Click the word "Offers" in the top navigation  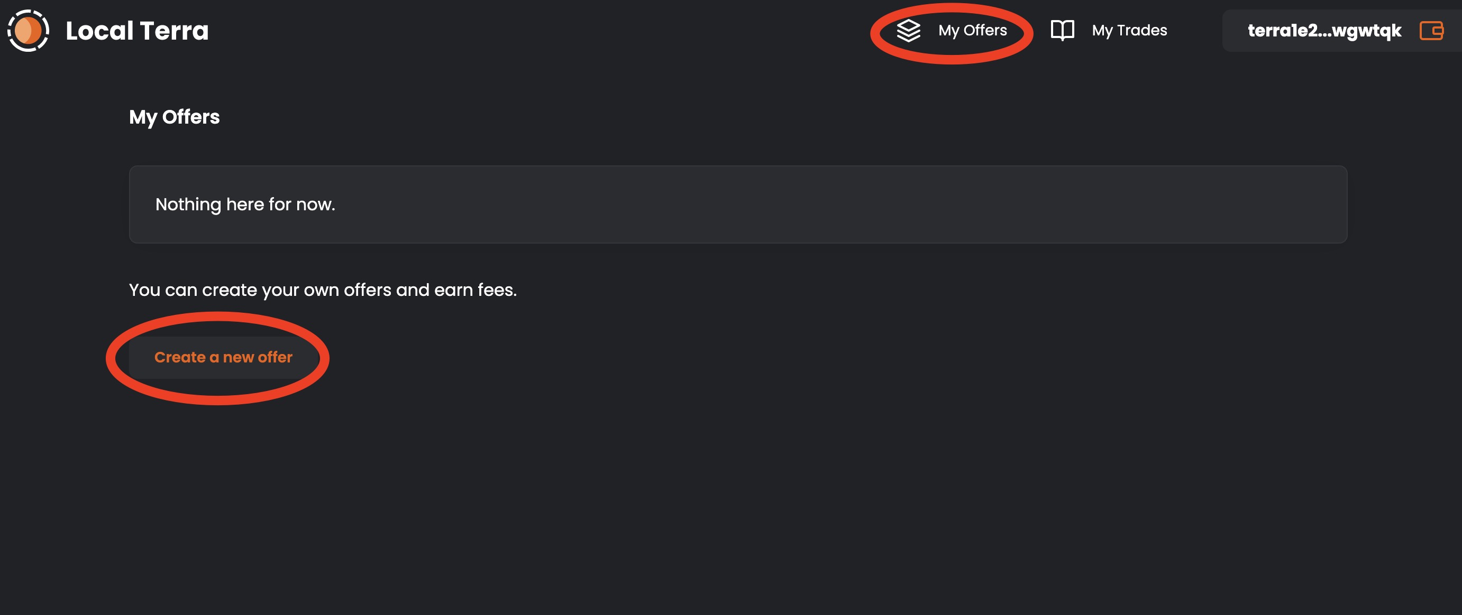pyautogui.click(x=985, y=31)
